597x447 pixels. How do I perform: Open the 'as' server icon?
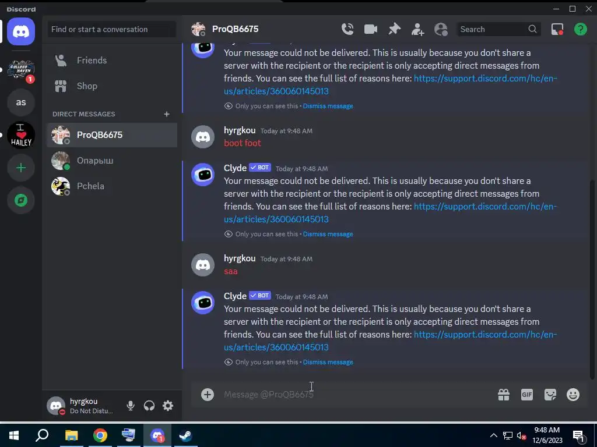tap(21, 102)
